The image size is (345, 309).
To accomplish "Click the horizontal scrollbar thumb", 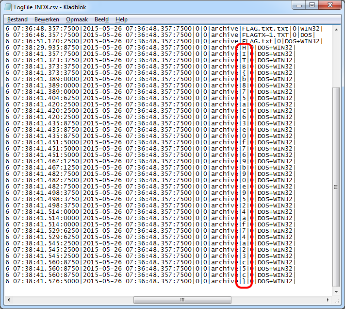I will point(182,299).
